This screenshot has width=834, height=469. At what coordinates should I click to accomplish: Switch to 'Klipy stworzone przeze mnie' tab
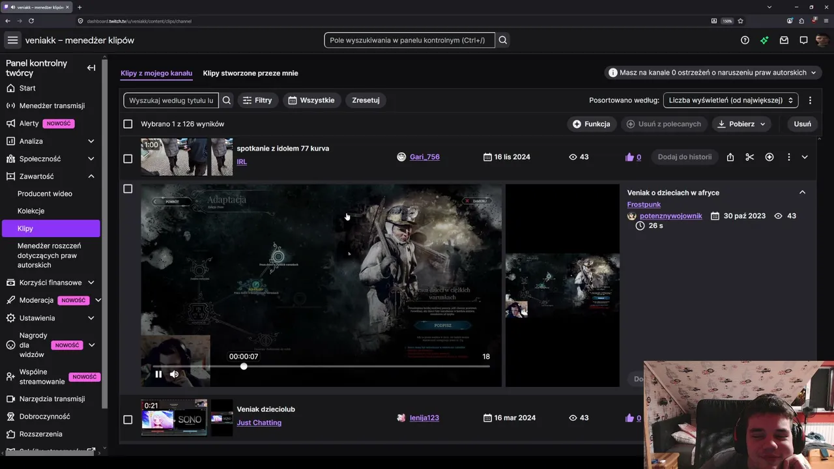[x=250, y=73]
